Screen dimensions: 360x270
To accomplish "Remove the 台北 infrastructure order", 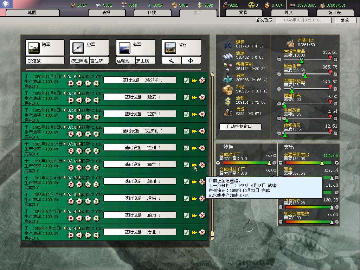I will coord(202,232).
